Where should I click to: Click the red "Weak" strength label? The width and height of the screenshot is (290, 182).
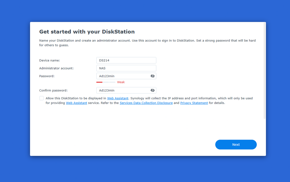pos(121,82)
